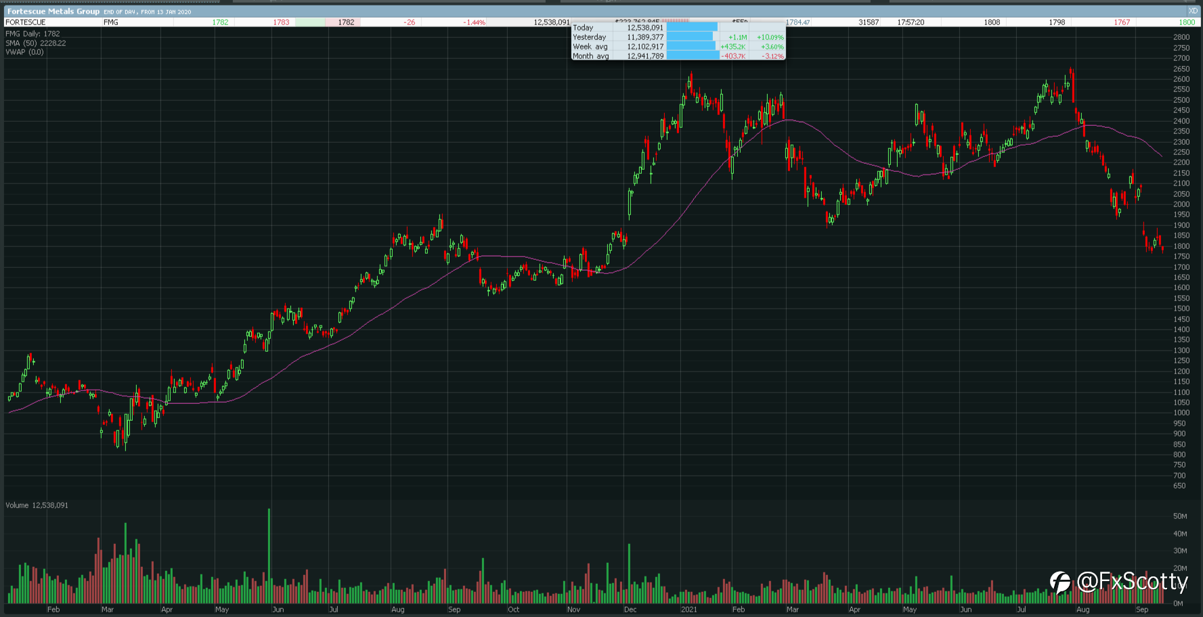The height and width of the screenshot is (617, 1203).
Task: Select the 'Week avg' row label
Action: coord(590,47)
